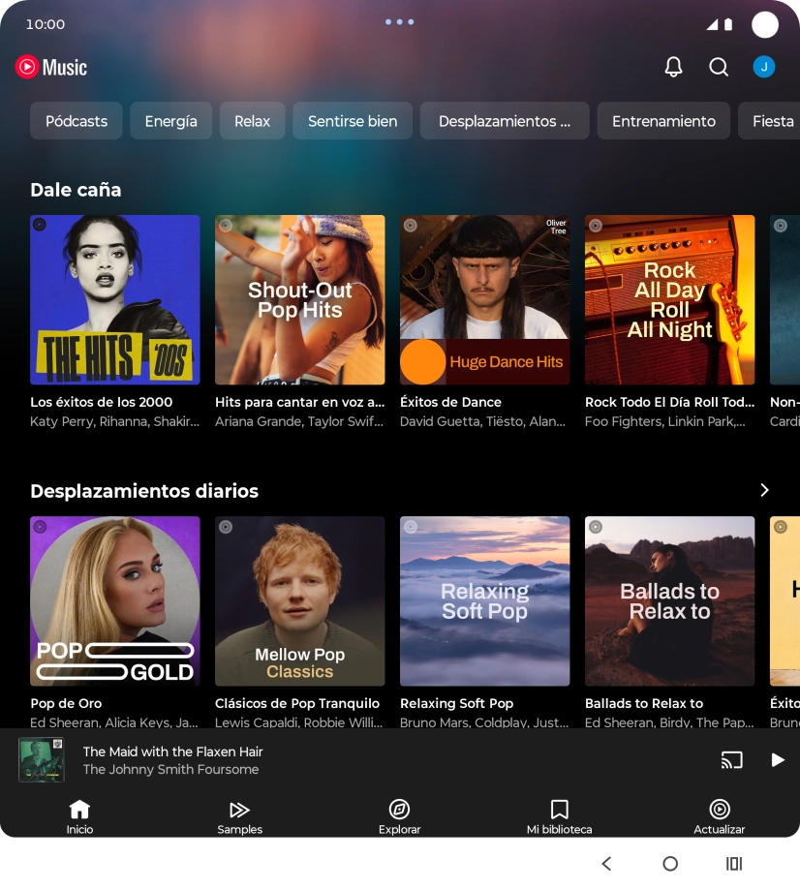This screenshot has height=890, width=800.
Task: Open Huge Dance Hits cover
Action: click(x=485, y=299)
